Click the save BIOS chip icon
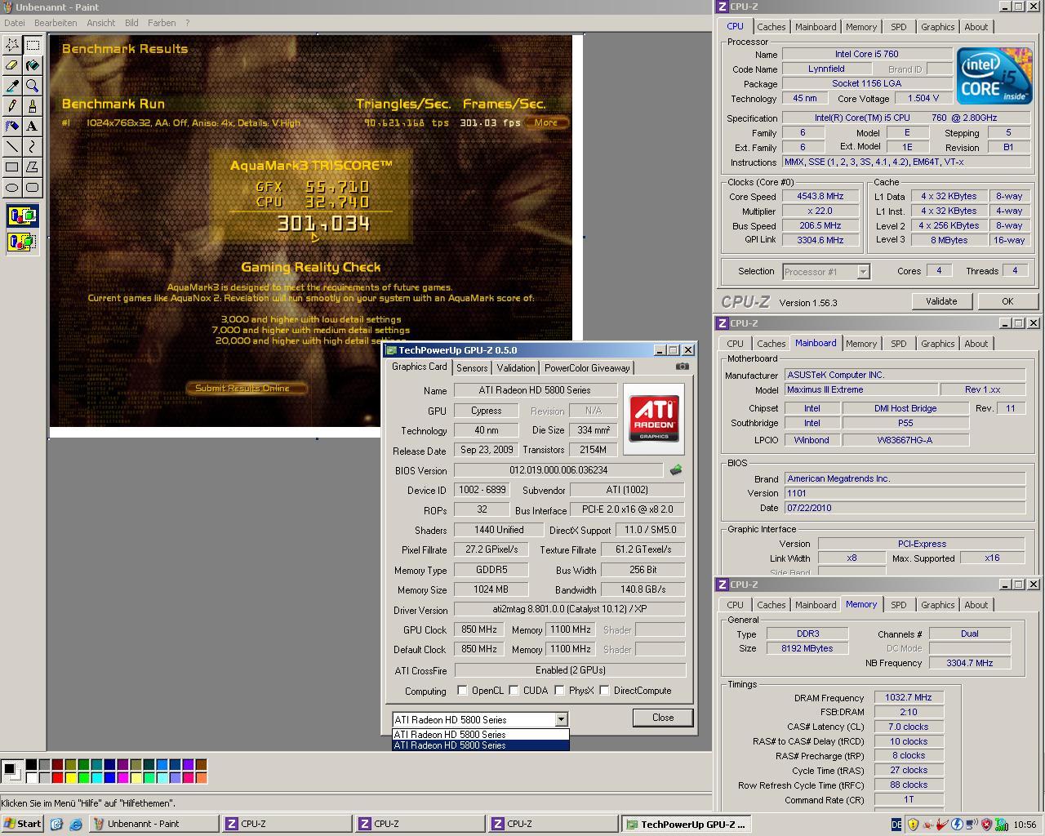 click(x=676, y=470)
